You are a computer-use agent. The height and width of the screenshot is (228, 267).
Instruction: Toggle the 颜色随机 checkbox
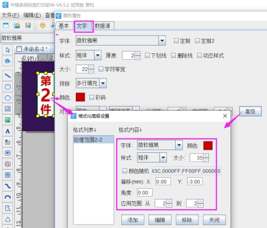pyautogui.click(x=125, y=171)
